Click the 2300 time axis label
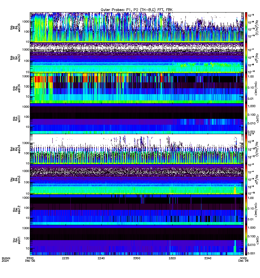 (137, 258)
